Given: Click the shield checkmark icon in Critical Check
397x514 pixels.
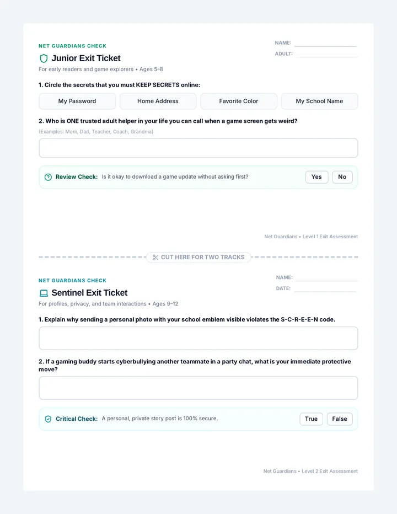Looking at the screenshot, I should tap(48, 419).
